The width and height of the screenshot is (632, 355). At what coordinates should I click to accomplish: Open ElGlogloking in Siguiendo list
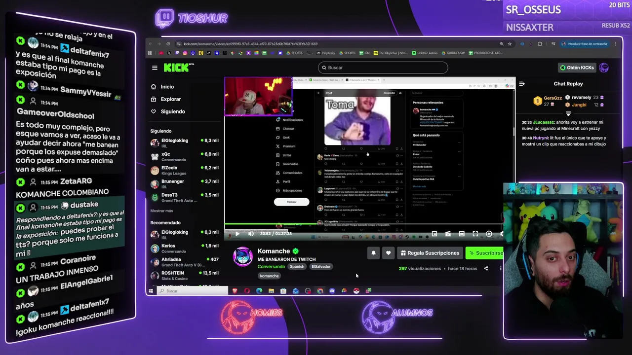(184, 143)
